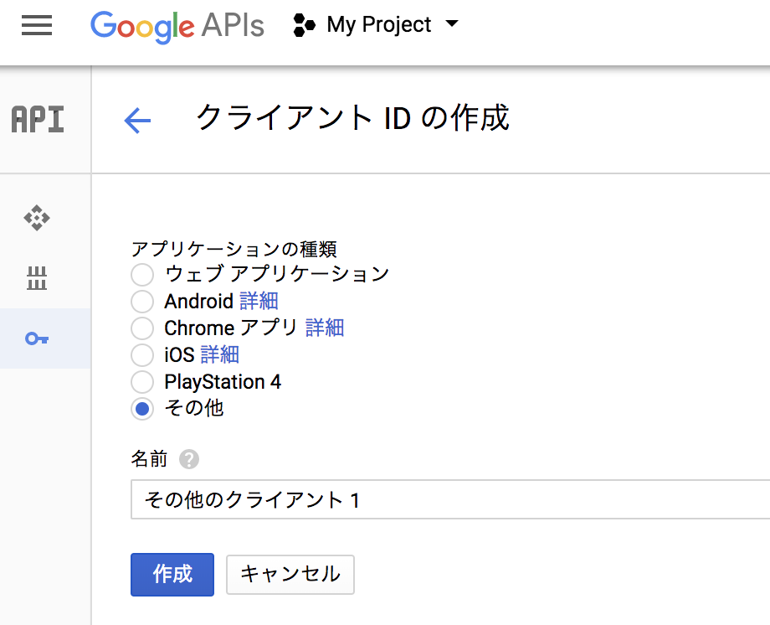This screenshot has height=625, width=770.
Task: Click the API logo in the sidebar
Action: (x=37, y=119)
